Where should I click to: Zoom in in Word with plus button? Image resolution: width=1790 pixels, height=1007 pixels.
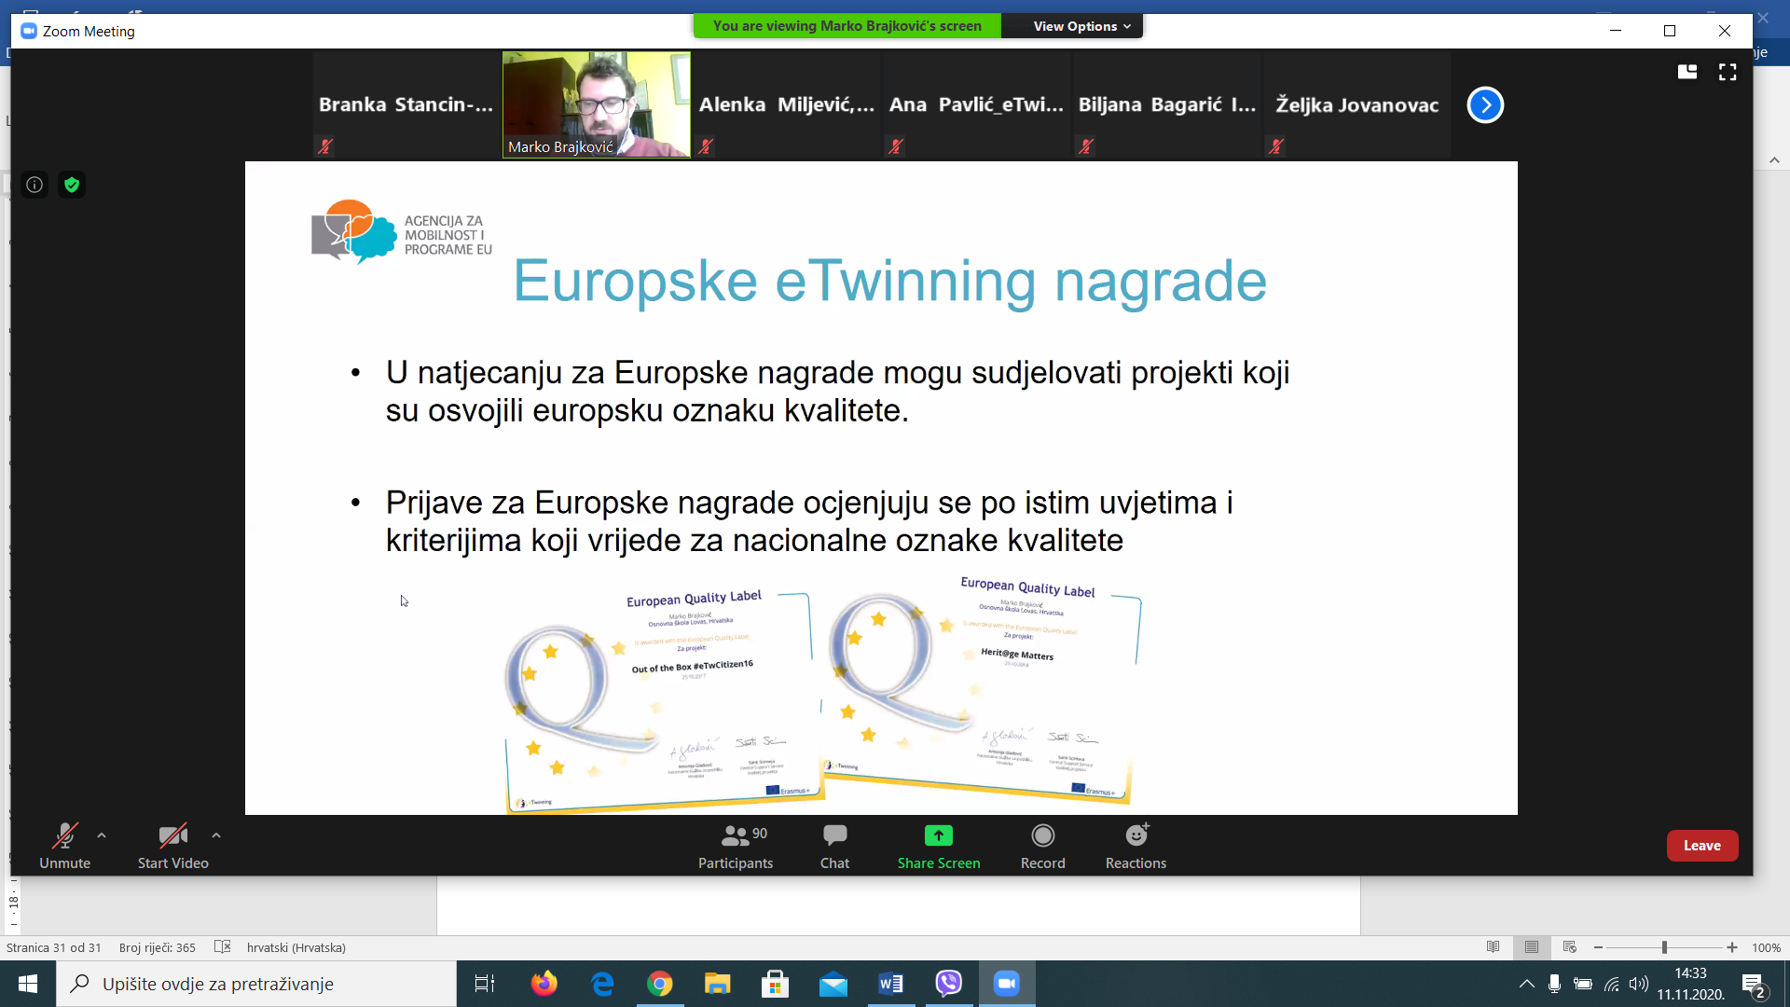tap(1732, 947)
